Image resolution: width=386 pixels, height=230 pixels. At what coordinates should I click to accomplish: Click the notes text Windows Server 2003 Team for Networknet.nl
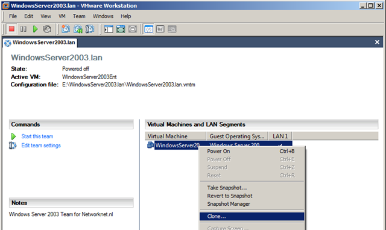pyautogui.click(x=61, y=214)
